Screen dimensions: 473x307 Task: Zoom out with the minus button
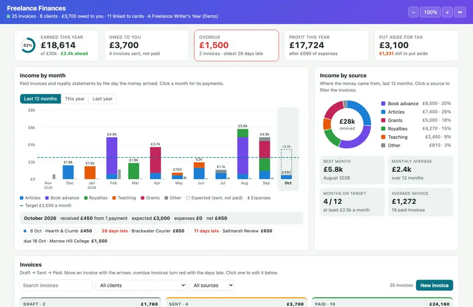click(413, 13)
